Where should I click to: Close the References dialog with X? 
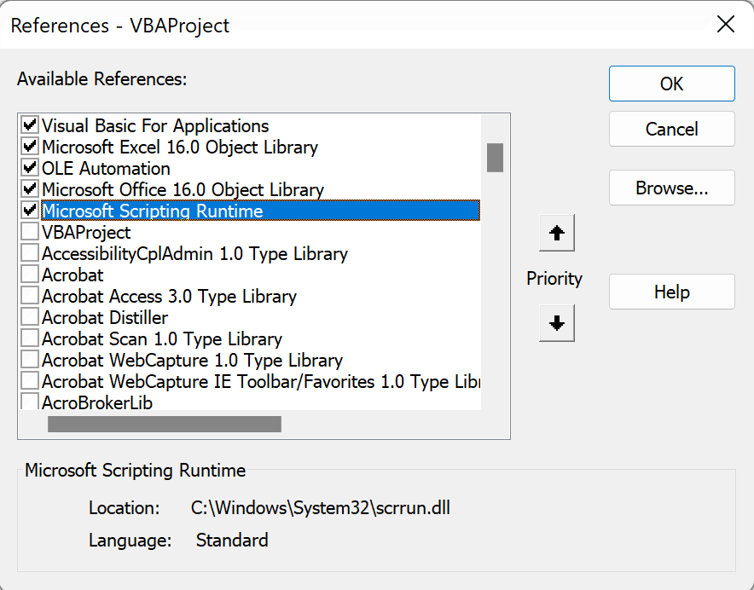[x=725, y=24]
